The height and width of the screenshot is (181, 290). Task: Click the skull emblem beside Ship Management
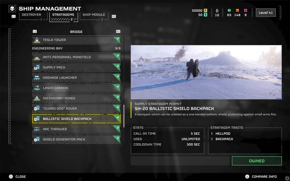[12, 9]
